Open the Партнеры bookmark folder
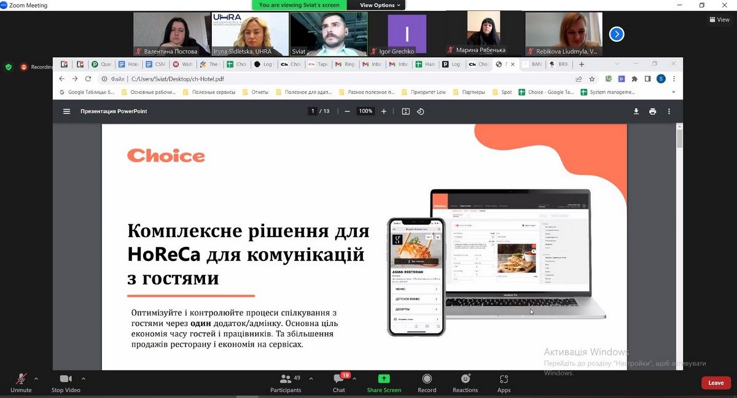This screenshot has width=737, height=398. [469, 92]
